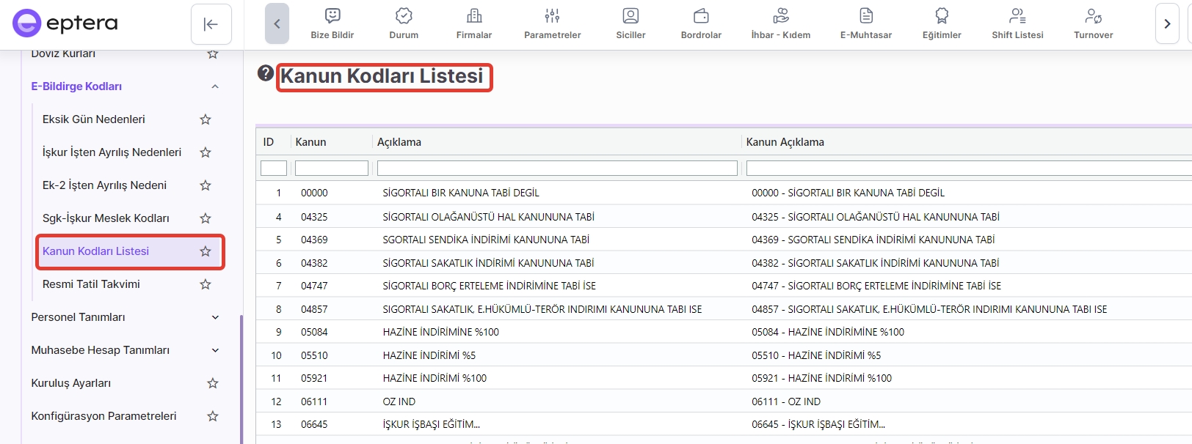Viewport: 1192px width, 444px height.
Task: Open the E-Muhtasar document icon
Action: point(866,16)
